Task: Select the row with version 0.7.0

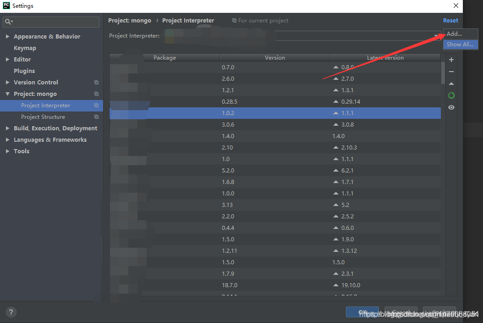Action: pos(275,67)
